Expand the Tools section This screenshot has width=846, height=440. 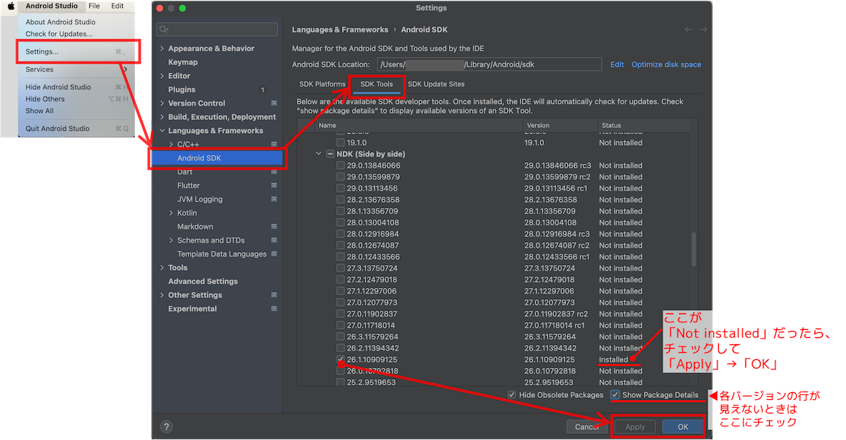tap(162, 268)
